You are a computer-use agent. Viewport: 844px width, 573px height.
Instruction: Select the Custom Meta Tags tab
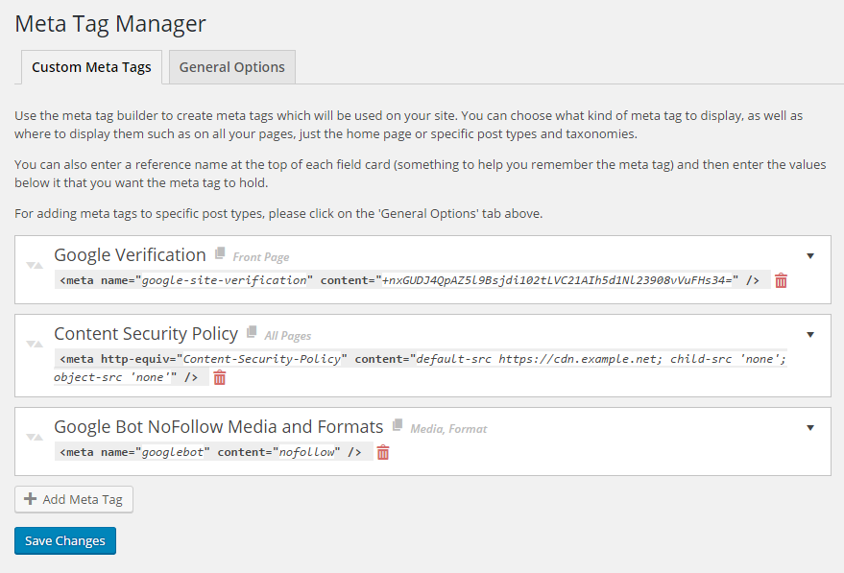(x=91, y=67)
